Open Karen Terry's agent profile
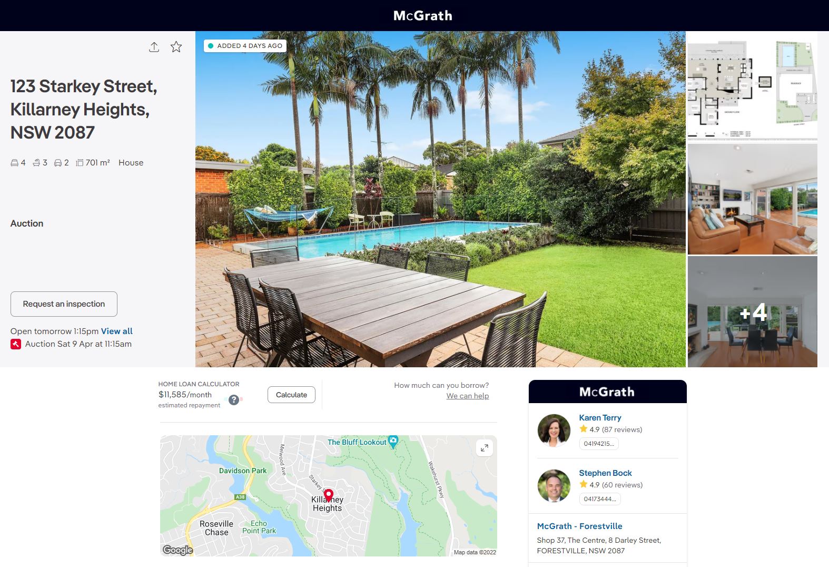 [600, 417]
